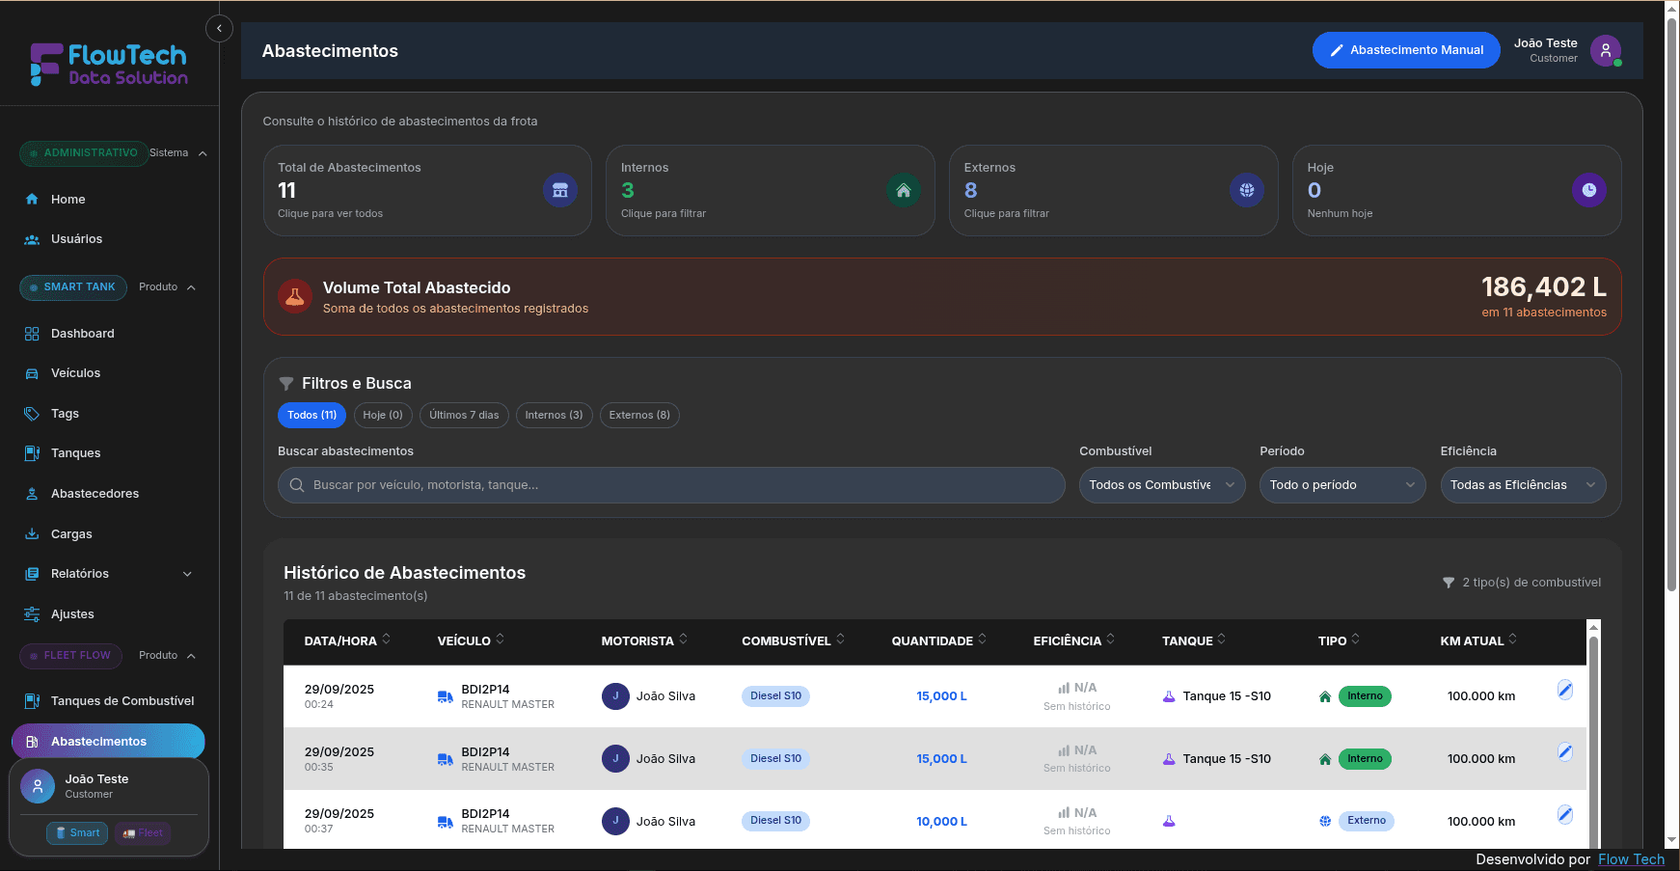
Task: Select the Tags sidebar icon
Action: (x=32, y=413)
